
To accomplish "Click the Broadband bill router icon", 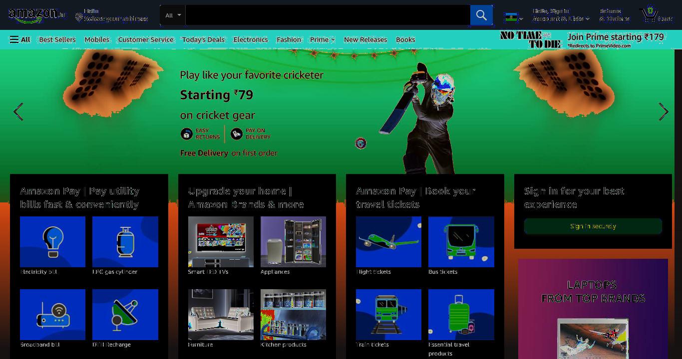I will coord(52,315).
